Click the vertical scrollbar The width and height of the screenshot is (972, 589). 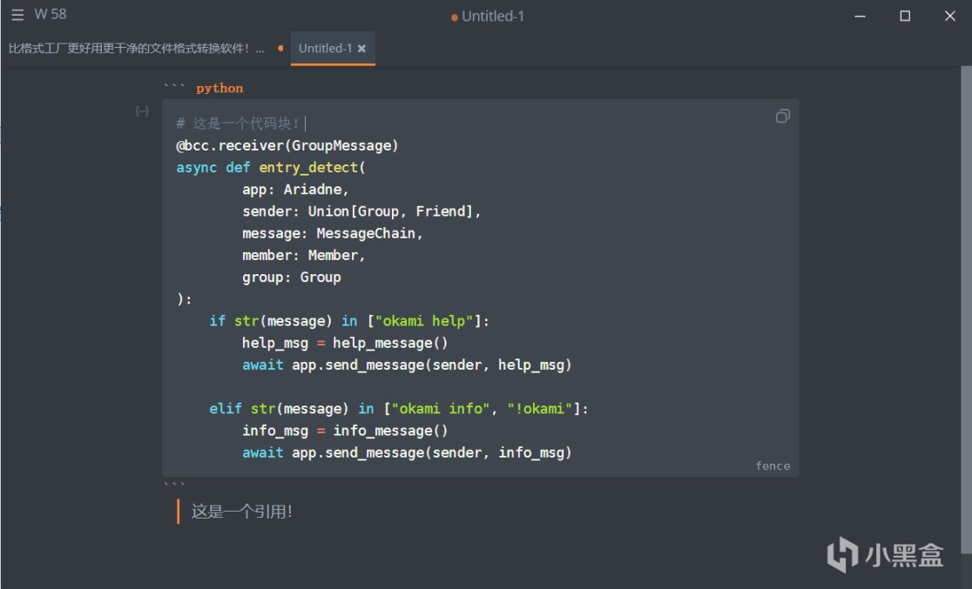tap(966, 310)
